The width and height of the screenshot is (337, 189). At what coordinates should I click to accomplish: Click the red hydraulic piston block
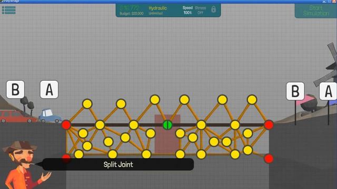point(167,134)
